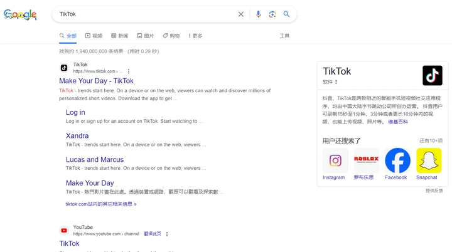This screenshot has height=252, width=452.
Task: Open the Lucas and Marcus sitelink
Action: 95,159
